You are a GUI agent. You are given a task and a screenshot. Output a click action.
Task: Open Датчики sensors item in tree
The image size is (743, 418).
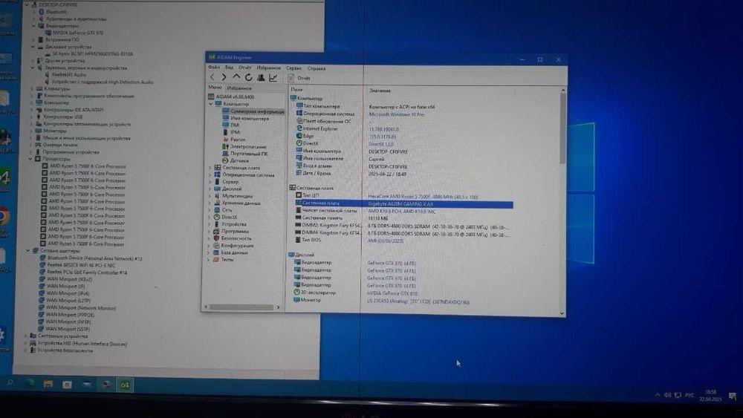point(239,160)
